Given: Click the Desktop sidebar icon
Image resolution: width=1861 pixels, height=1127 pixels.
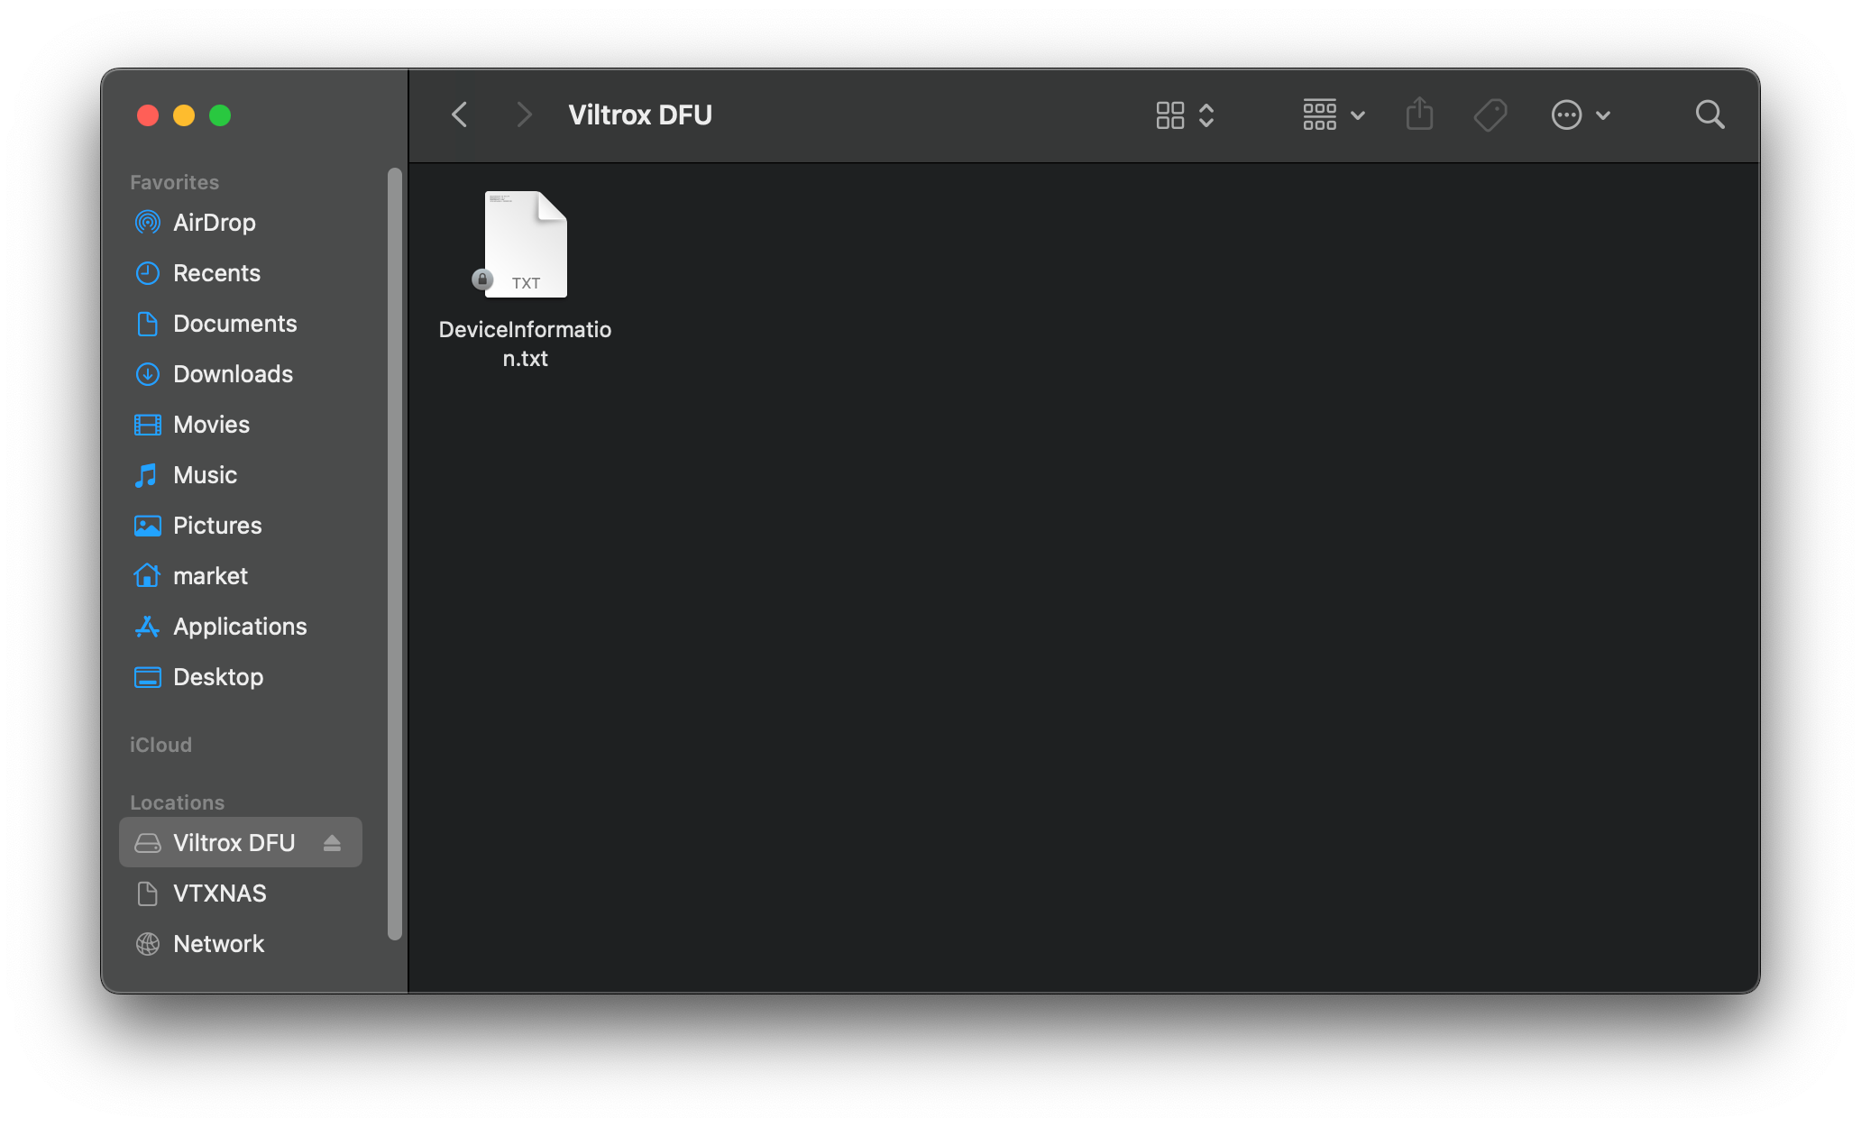Looking at the screenshot, I should [148, 677].
